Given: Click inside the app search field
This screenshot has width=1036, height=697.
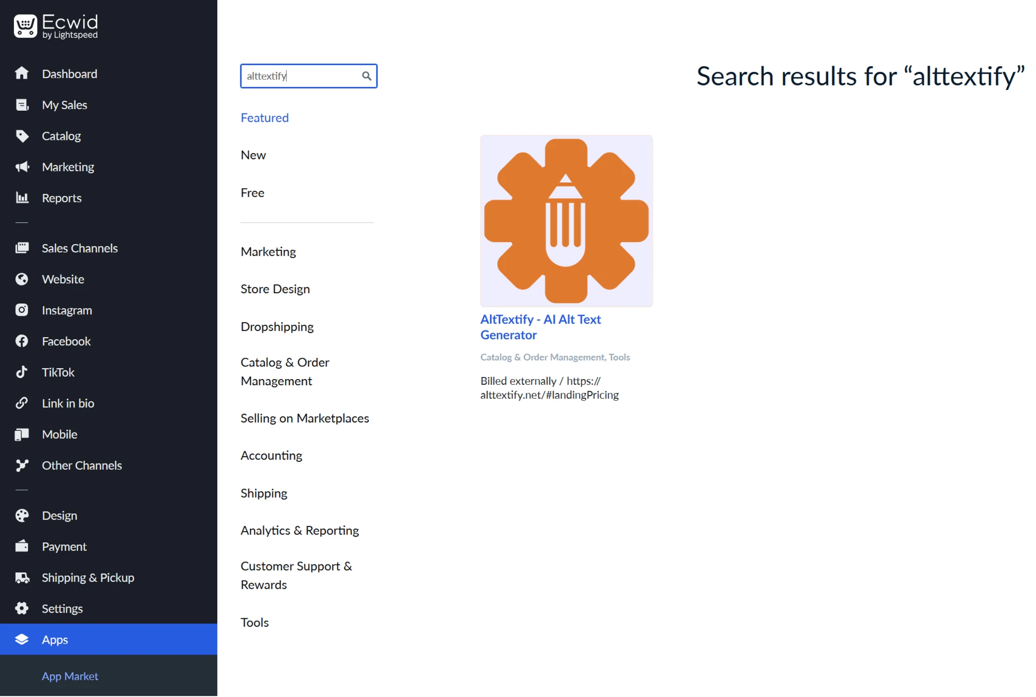Looking at the screenshot, I should 300,76.
